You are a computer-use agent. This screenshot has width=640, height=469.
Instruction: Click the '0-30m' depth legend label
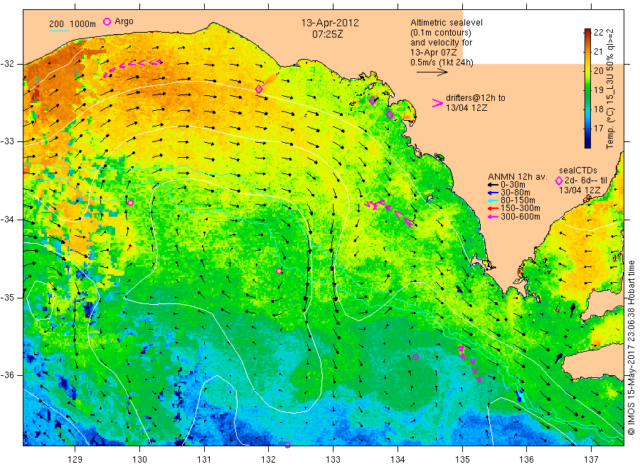513,185
